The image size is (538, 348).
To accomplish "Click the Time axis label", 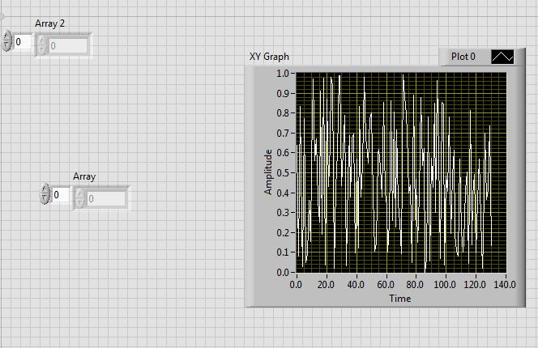I will (x=400, y=299).
